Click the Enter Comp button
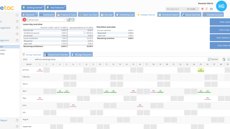Viewport: 230px width, 129px height. (x=220, y=30)
